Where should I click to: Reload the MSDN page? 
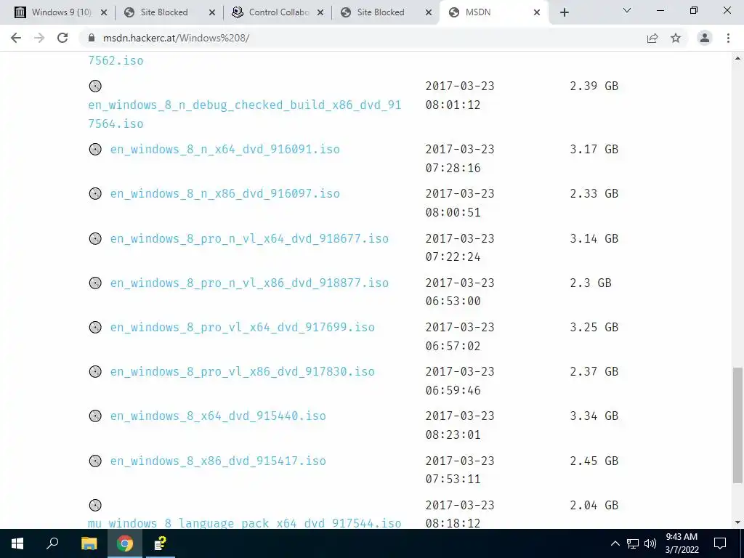click(x=62, y=38)
